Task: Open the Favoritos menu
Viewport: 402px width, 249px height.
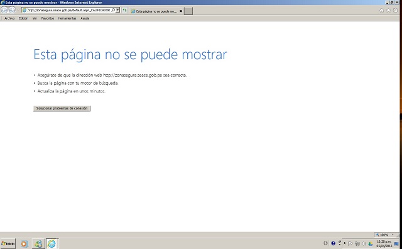Action: (48, 18)
